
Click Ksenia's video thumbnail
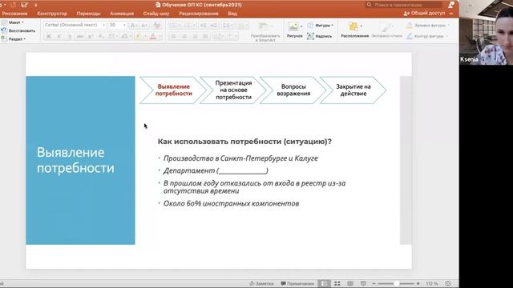486,32
